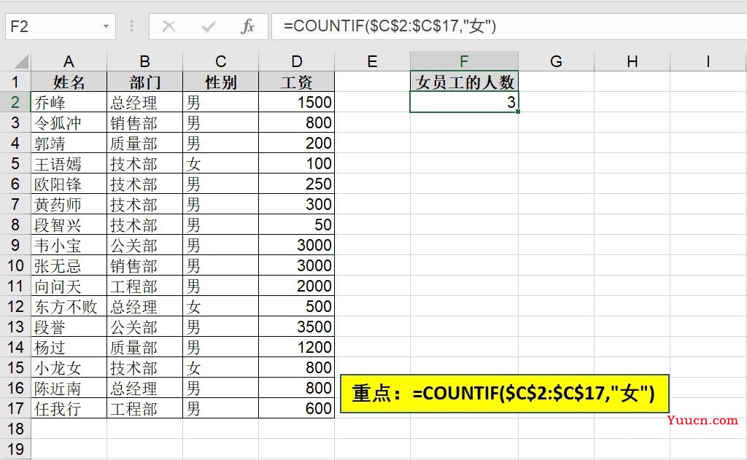Image resolution: width=747 pixels, height=460 pixels.
Task: Click inside the formula bar COUNTIF text
Action: coord(390,26)
